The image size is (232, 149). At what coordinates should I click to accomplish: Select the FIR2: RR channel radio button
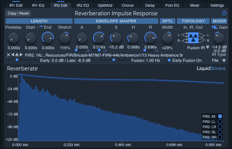pyautogui.click(x=220, y=137)
